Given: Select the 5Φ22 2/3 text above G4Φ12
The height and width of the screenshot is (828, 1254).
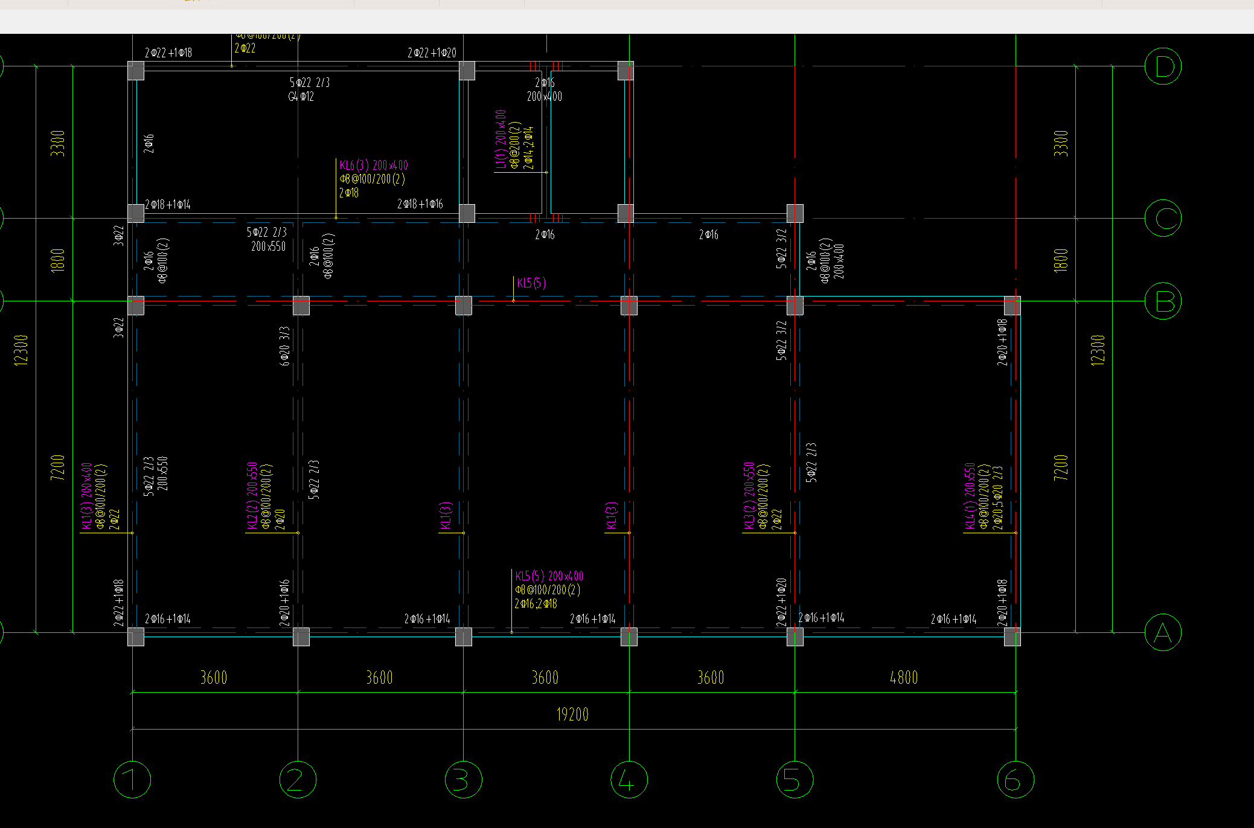Looking at the screenshot, I should pyautogui.click(x=310, y=83).
